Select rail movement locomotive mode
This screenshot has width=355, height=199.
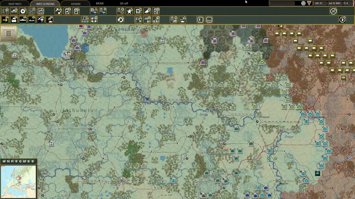(14, 20)
